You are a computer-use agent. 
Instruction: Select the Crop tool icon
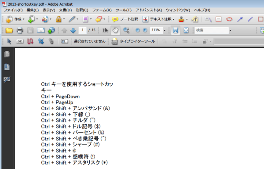[x=41, y=41]
